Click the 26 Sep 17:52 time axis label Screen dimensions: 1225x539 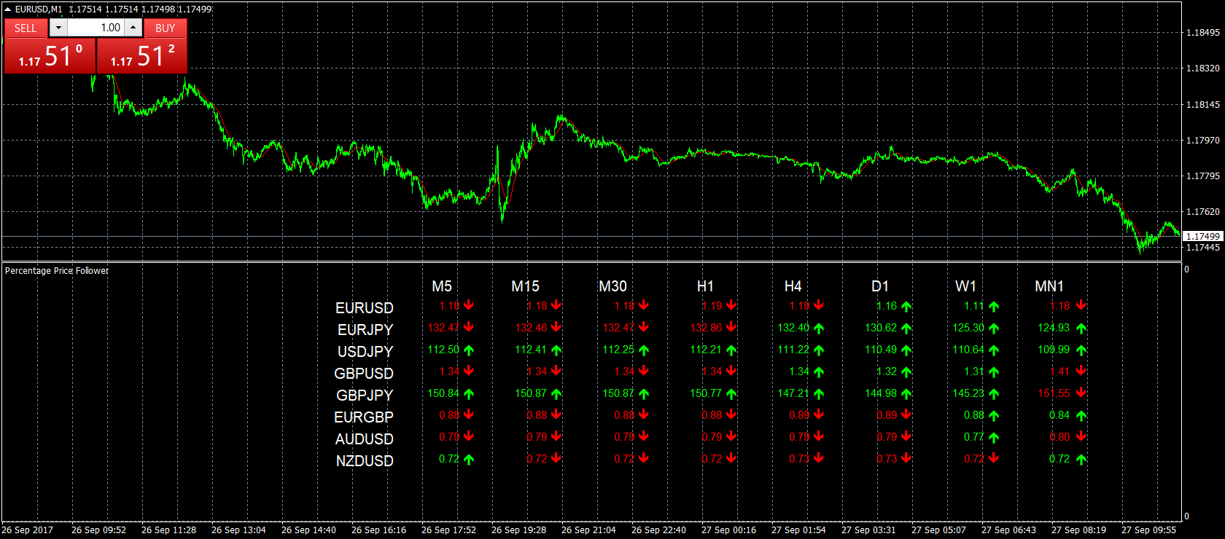click(x=448, y=530)
